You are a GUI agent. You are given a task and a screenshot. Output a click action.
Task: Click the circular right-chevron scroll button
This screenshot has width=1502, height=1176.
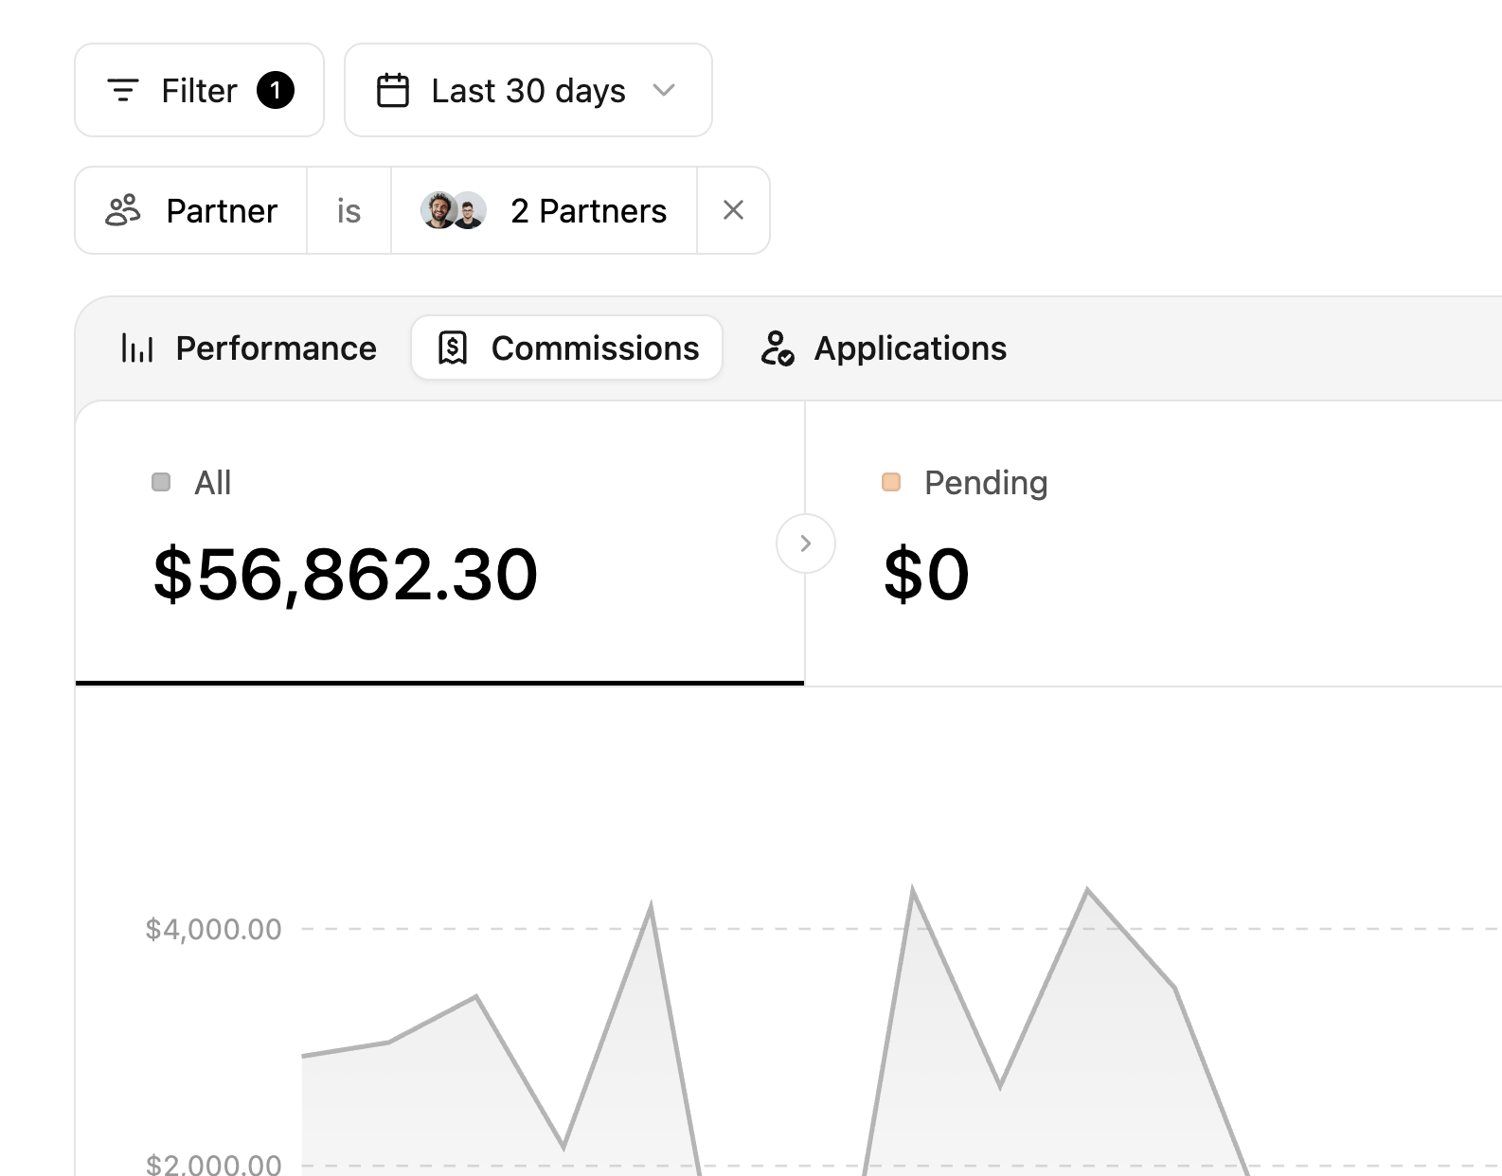pos(806,543)
